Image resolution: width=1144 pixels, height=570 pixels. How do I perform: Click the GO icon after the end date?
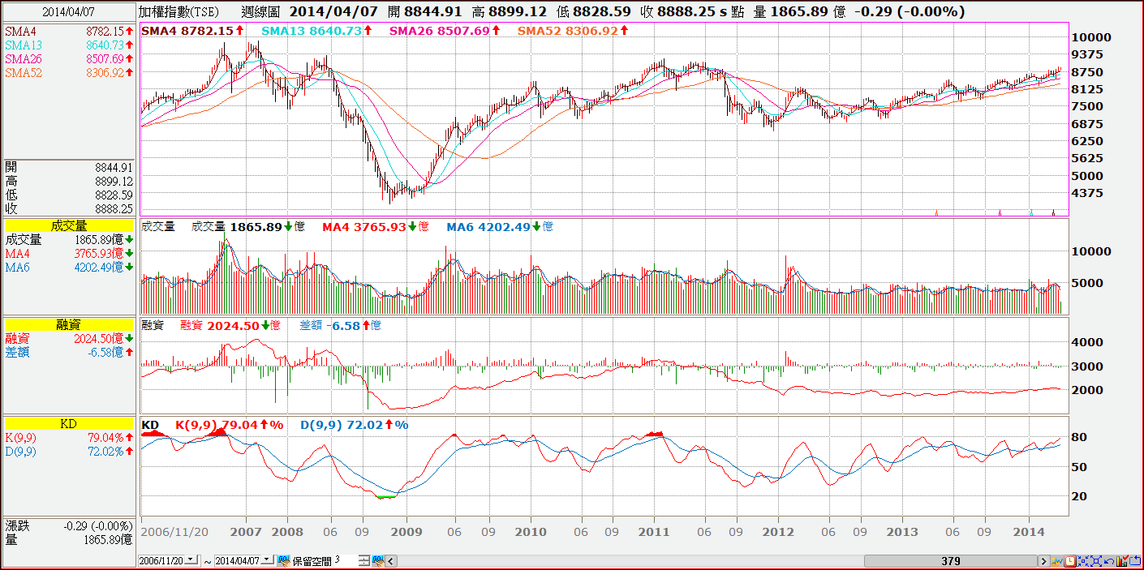283,560
